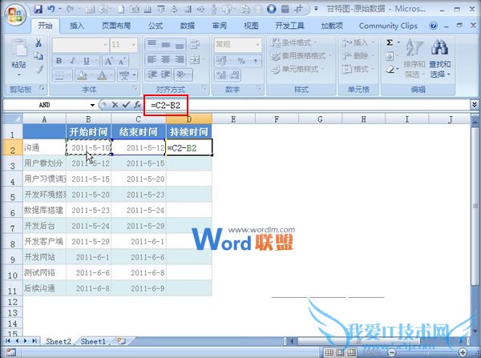Screen dimensions: 481x358
Task: Click Sort and Filter button
Action: point(414,58)
